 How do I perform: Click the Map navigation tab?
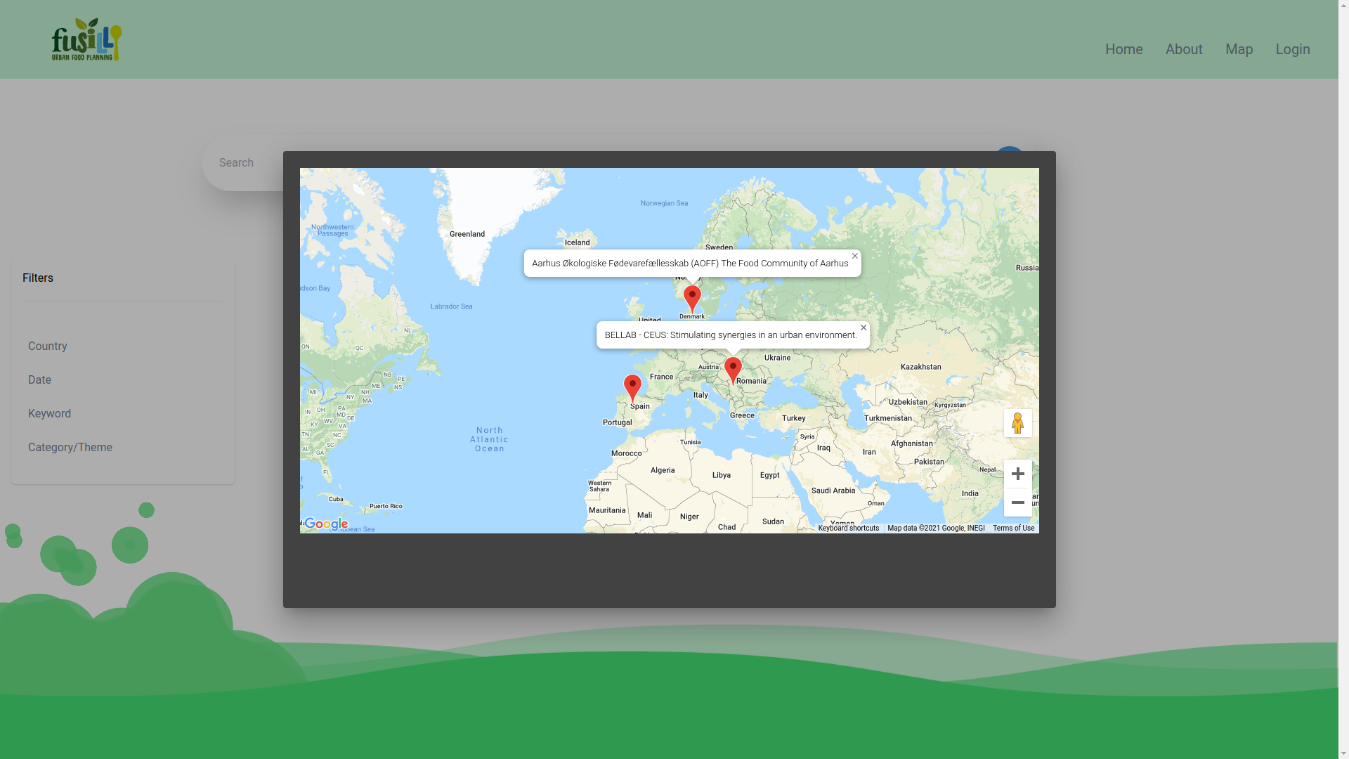(x=1239, y=49)
